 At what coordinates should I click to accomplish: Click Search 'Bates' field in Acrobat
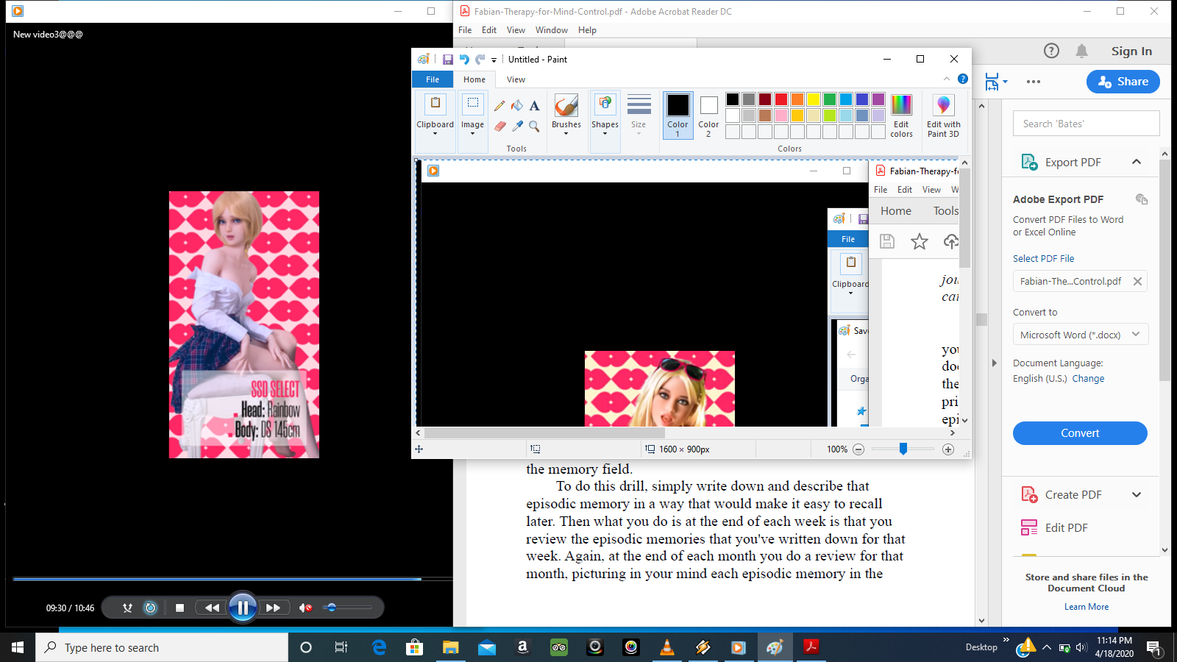coord(1086,124)
